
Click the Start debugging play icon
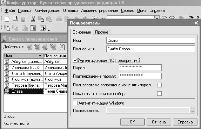coord(43,28)
